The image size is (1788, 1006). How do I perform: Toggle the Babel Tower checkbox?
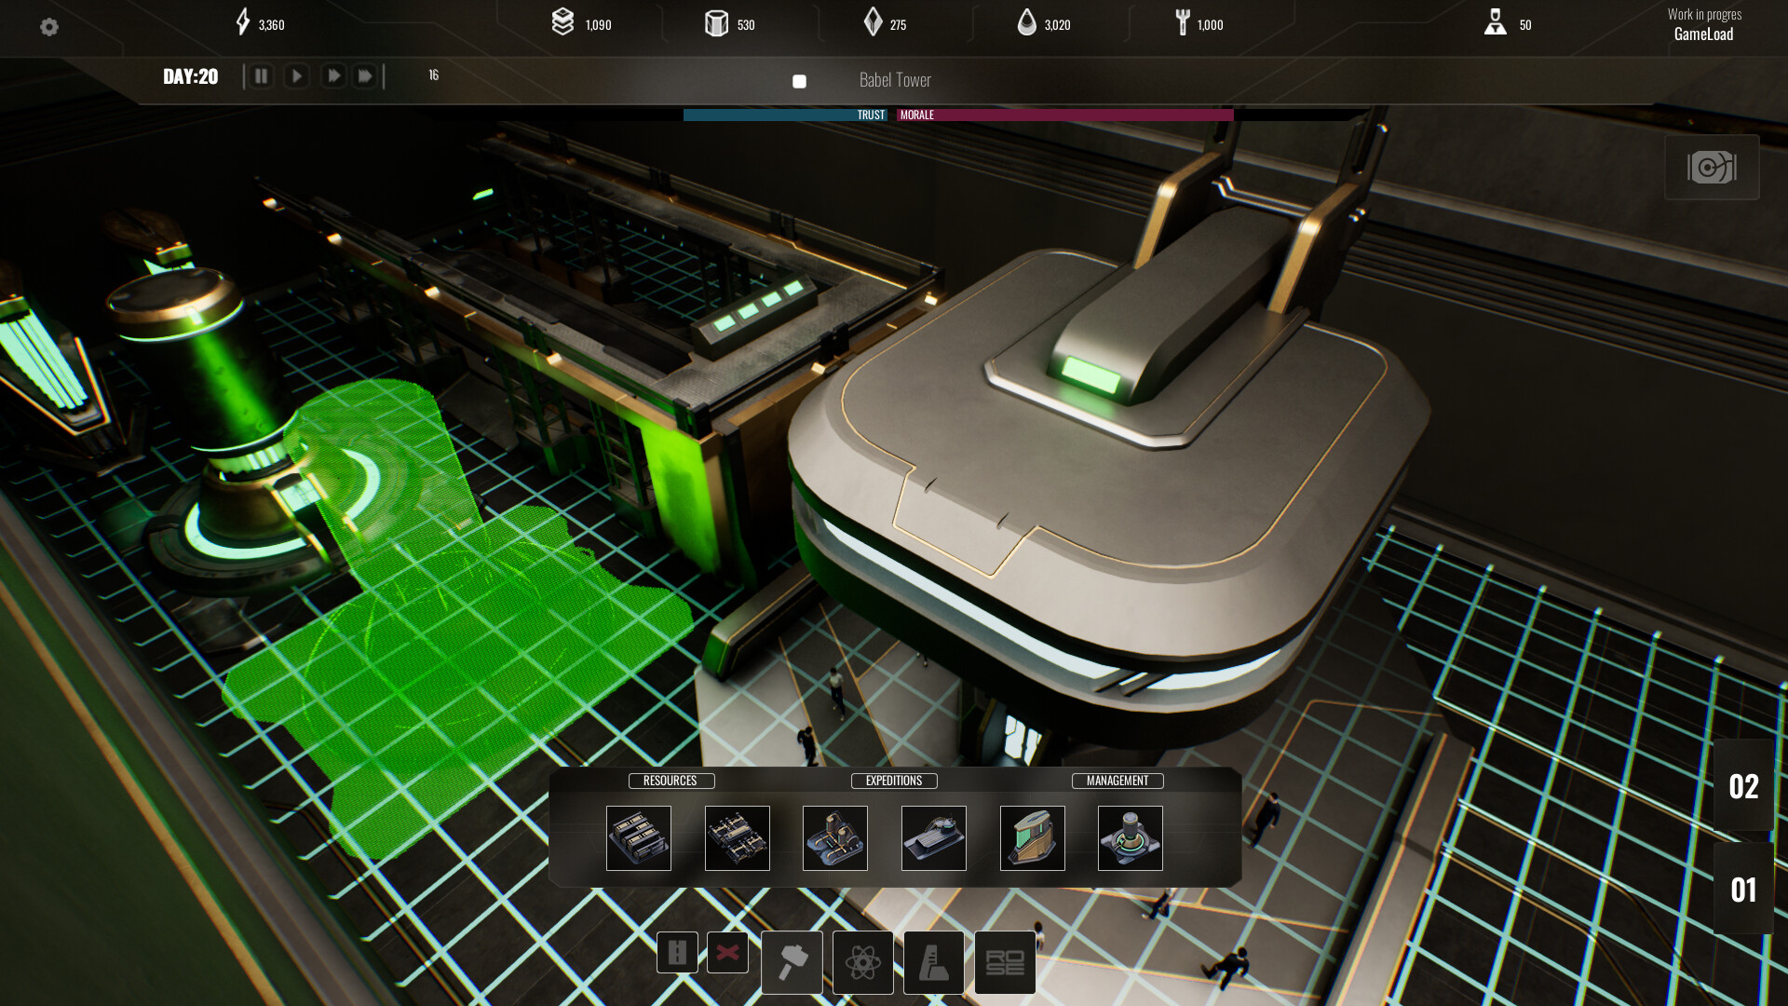[x=799, y=82]
